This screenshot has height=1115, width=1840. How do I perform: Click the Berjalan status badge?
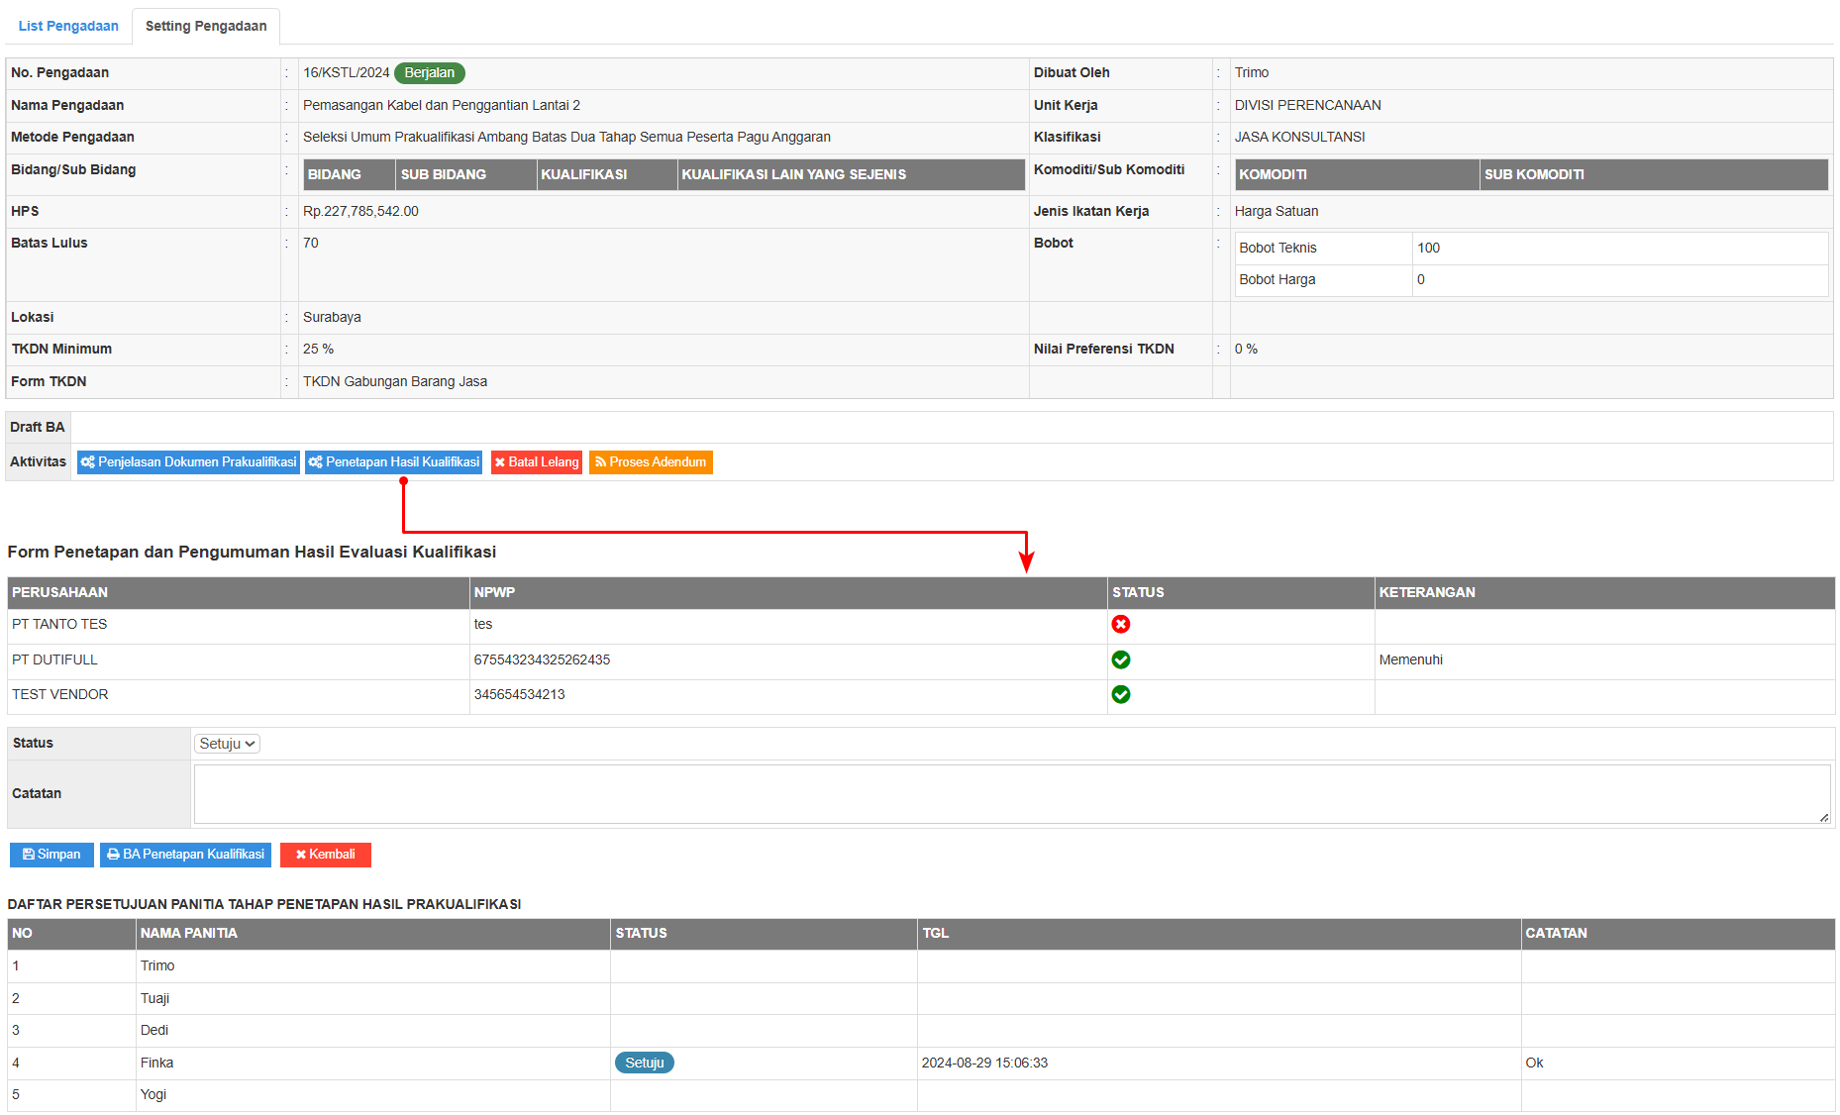(x=429, y=72)
